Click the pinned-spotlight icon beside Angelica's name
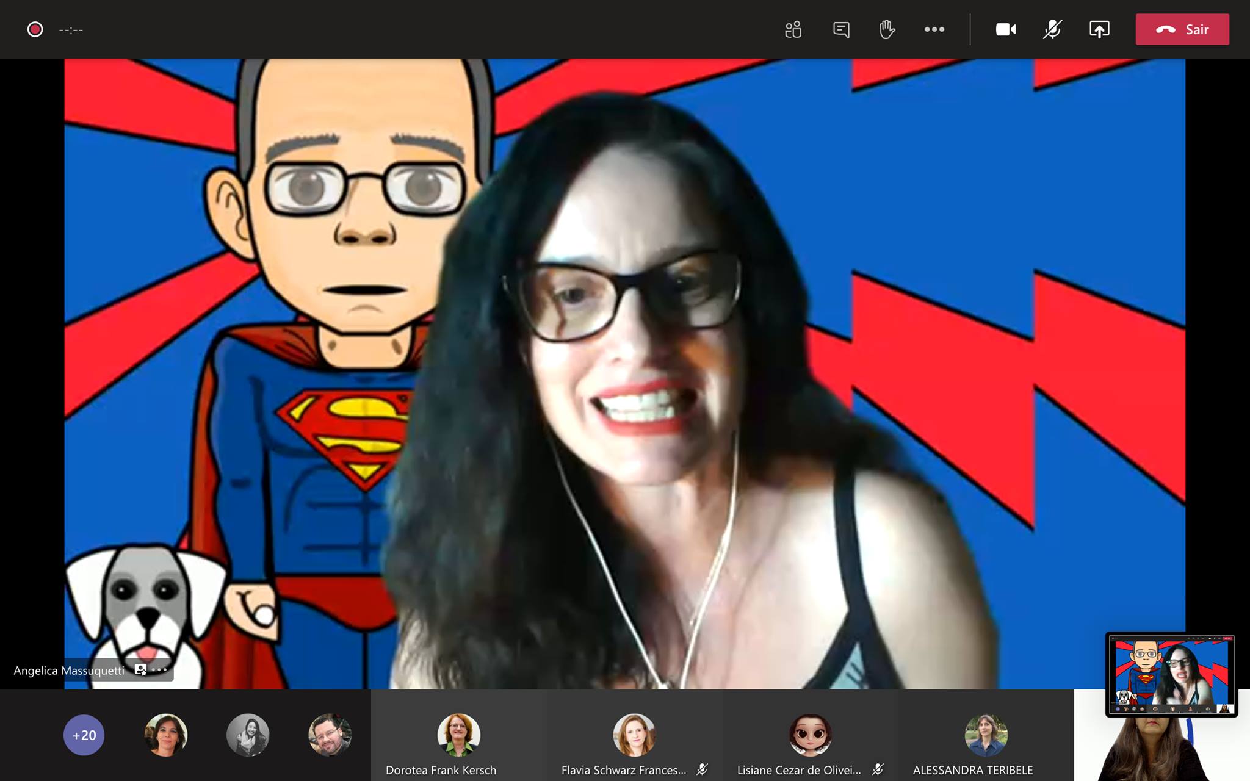 pyautogui.click(x=140, y=669)
